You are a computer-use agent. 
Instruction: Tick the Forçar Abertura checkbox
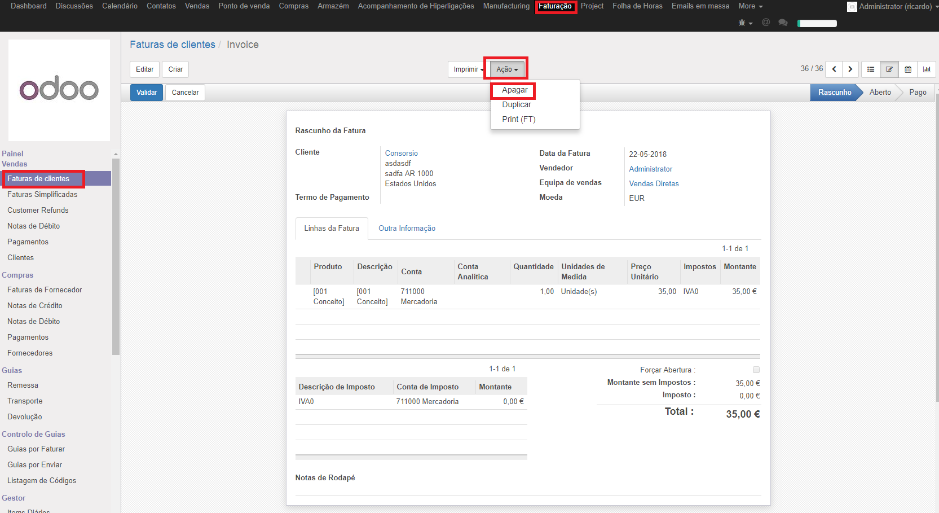(756, 370)
